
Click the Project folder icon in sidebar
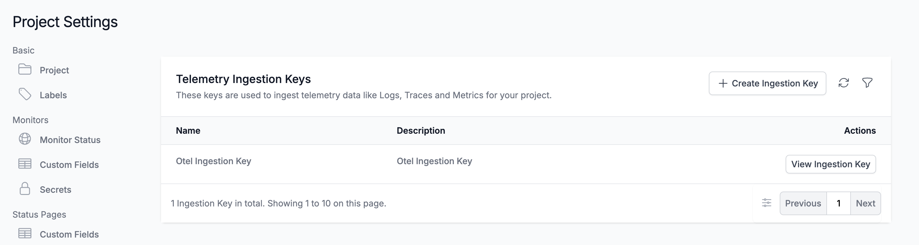click(x=25, y=70)
